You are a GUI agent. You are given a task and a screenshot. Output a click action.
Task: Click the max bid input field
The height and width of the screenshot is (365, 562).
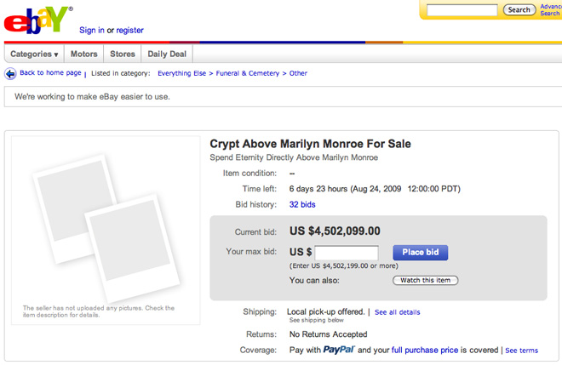(347, 253)
